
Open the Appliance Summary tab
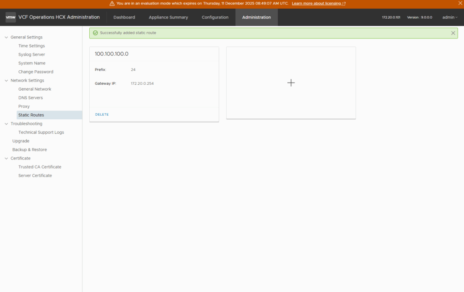coord(168,17)
